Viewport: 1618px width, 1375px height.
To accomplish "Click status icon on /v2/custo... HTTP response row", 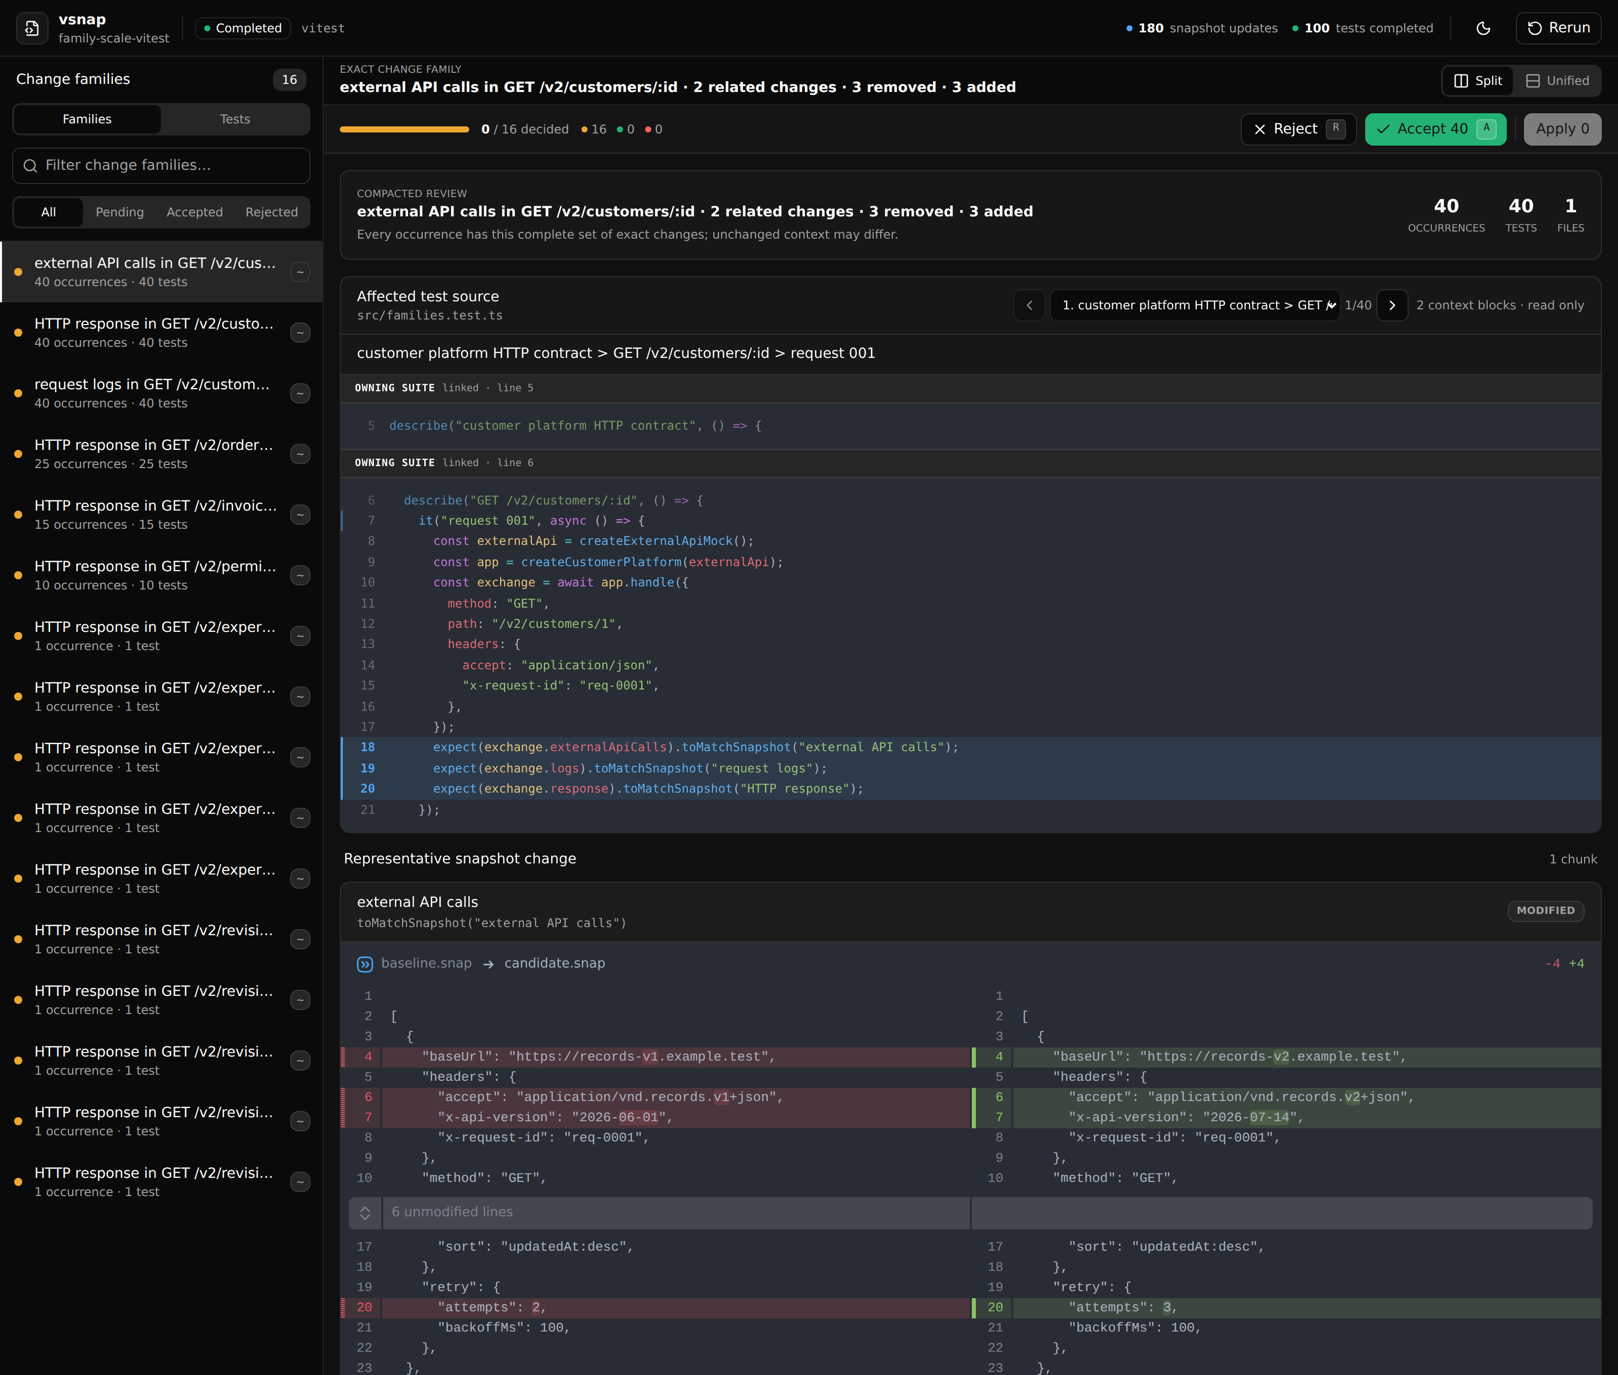I will pos(300,333).
